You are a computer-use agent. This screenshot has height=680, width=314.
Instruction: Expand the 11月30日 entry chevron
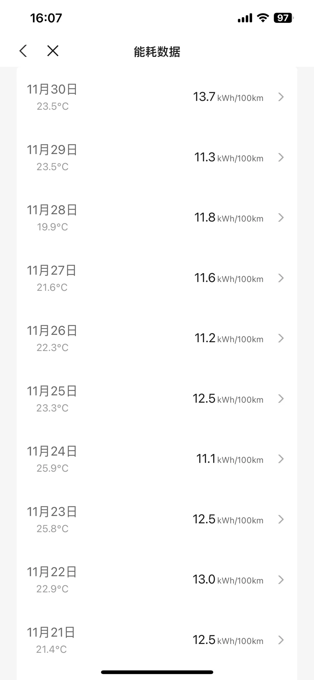[281, 97]
